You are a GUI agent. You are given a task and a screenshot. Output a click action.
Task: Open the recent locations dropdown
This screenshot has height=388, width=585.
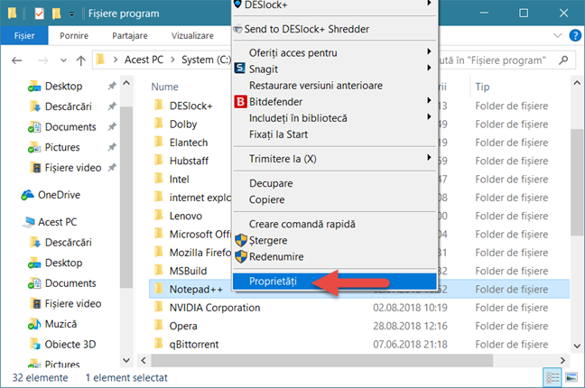point(63,60)
